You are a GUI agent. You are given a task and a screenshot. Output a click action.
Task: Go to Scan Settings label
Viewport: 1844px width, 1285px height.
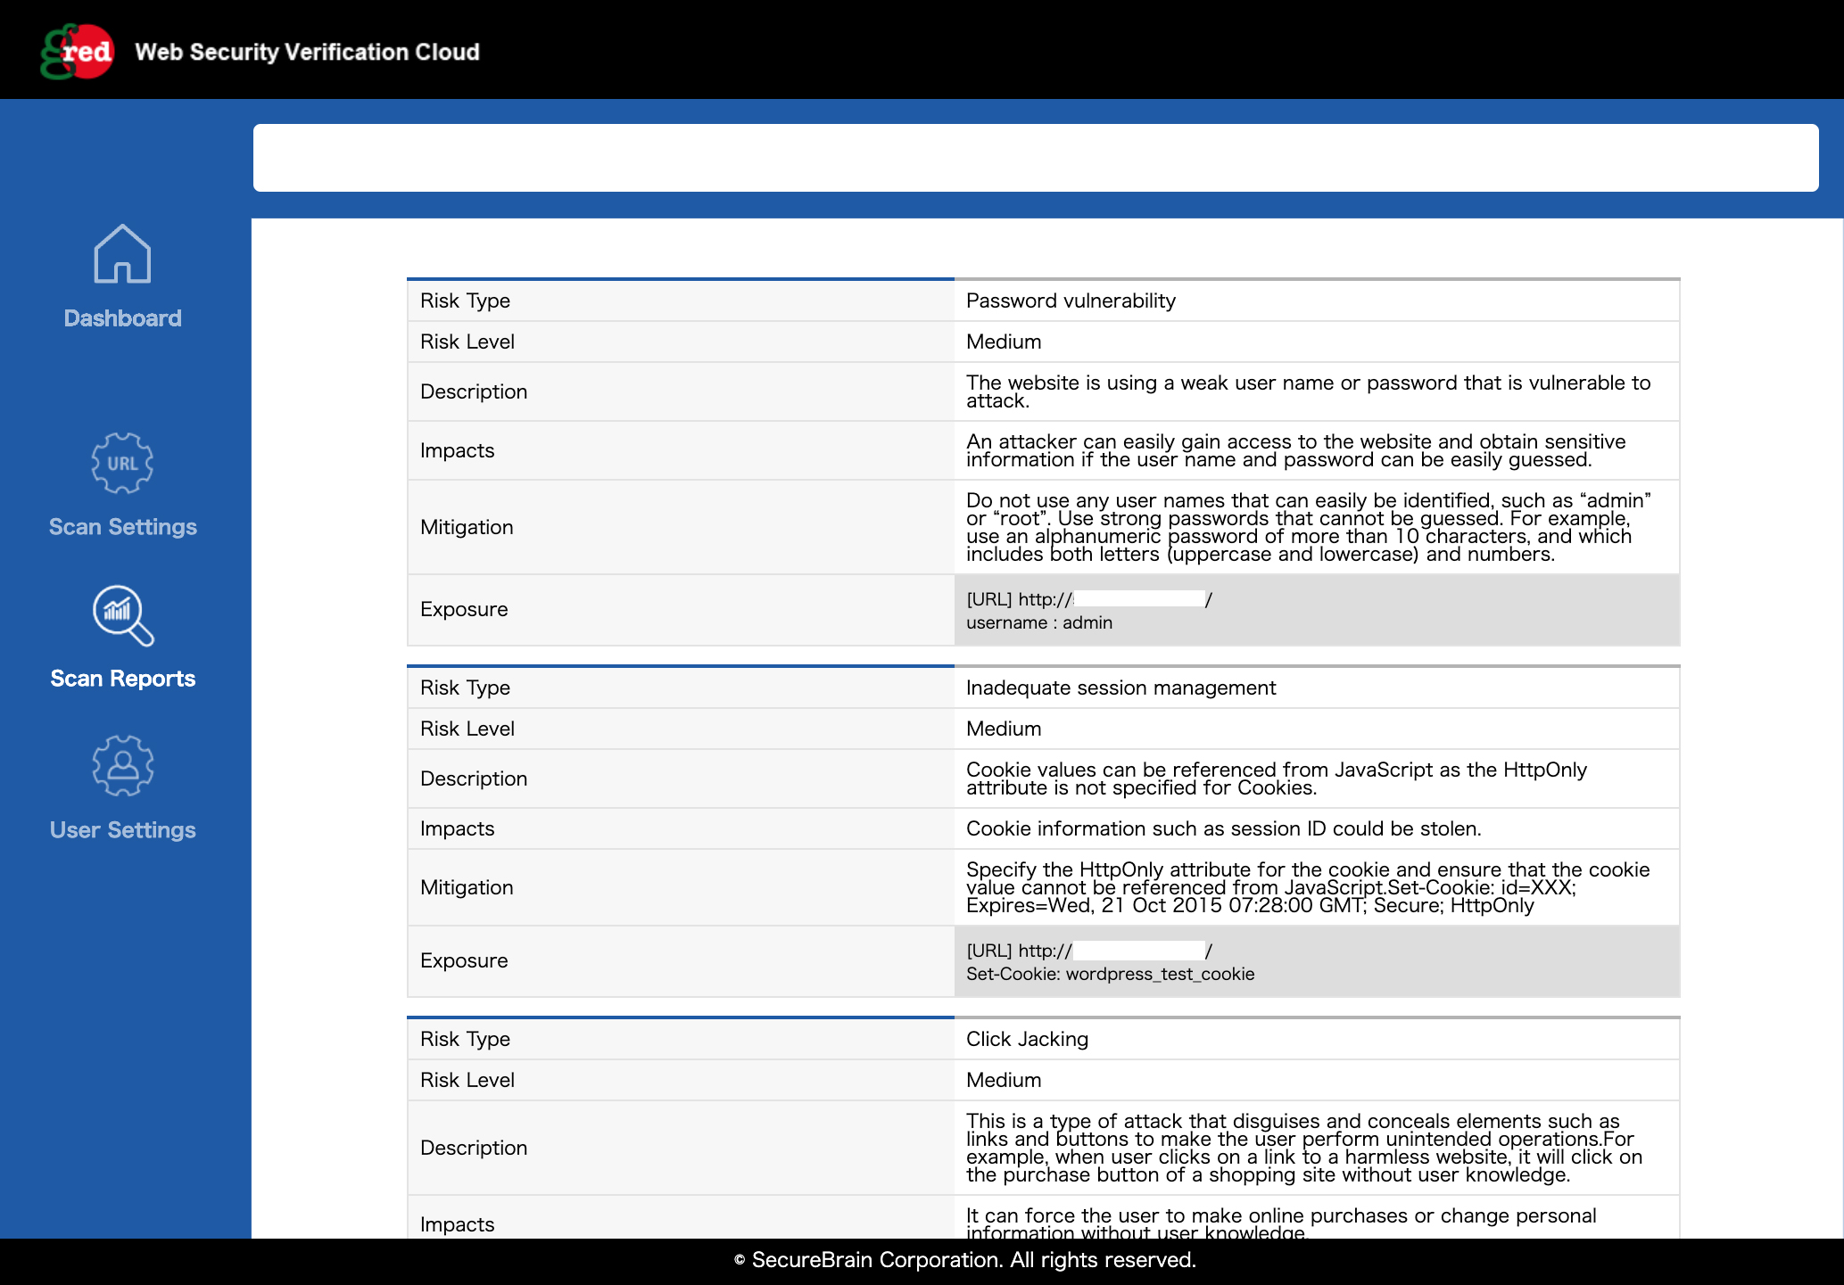(123, 527)
